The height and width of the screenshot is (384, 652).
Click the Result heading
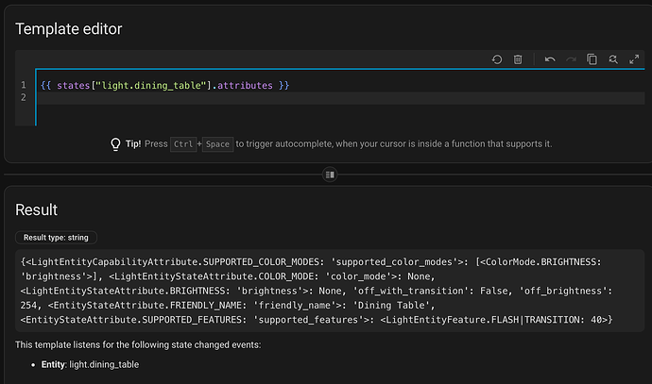36,209
